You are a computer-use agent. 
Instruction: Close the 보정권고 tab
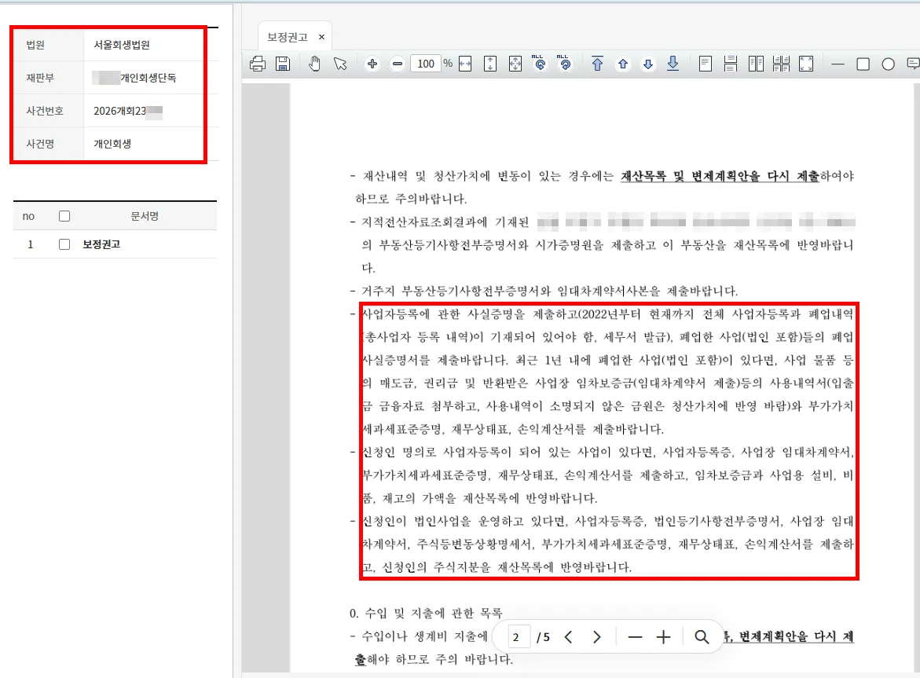coord(321,37)
